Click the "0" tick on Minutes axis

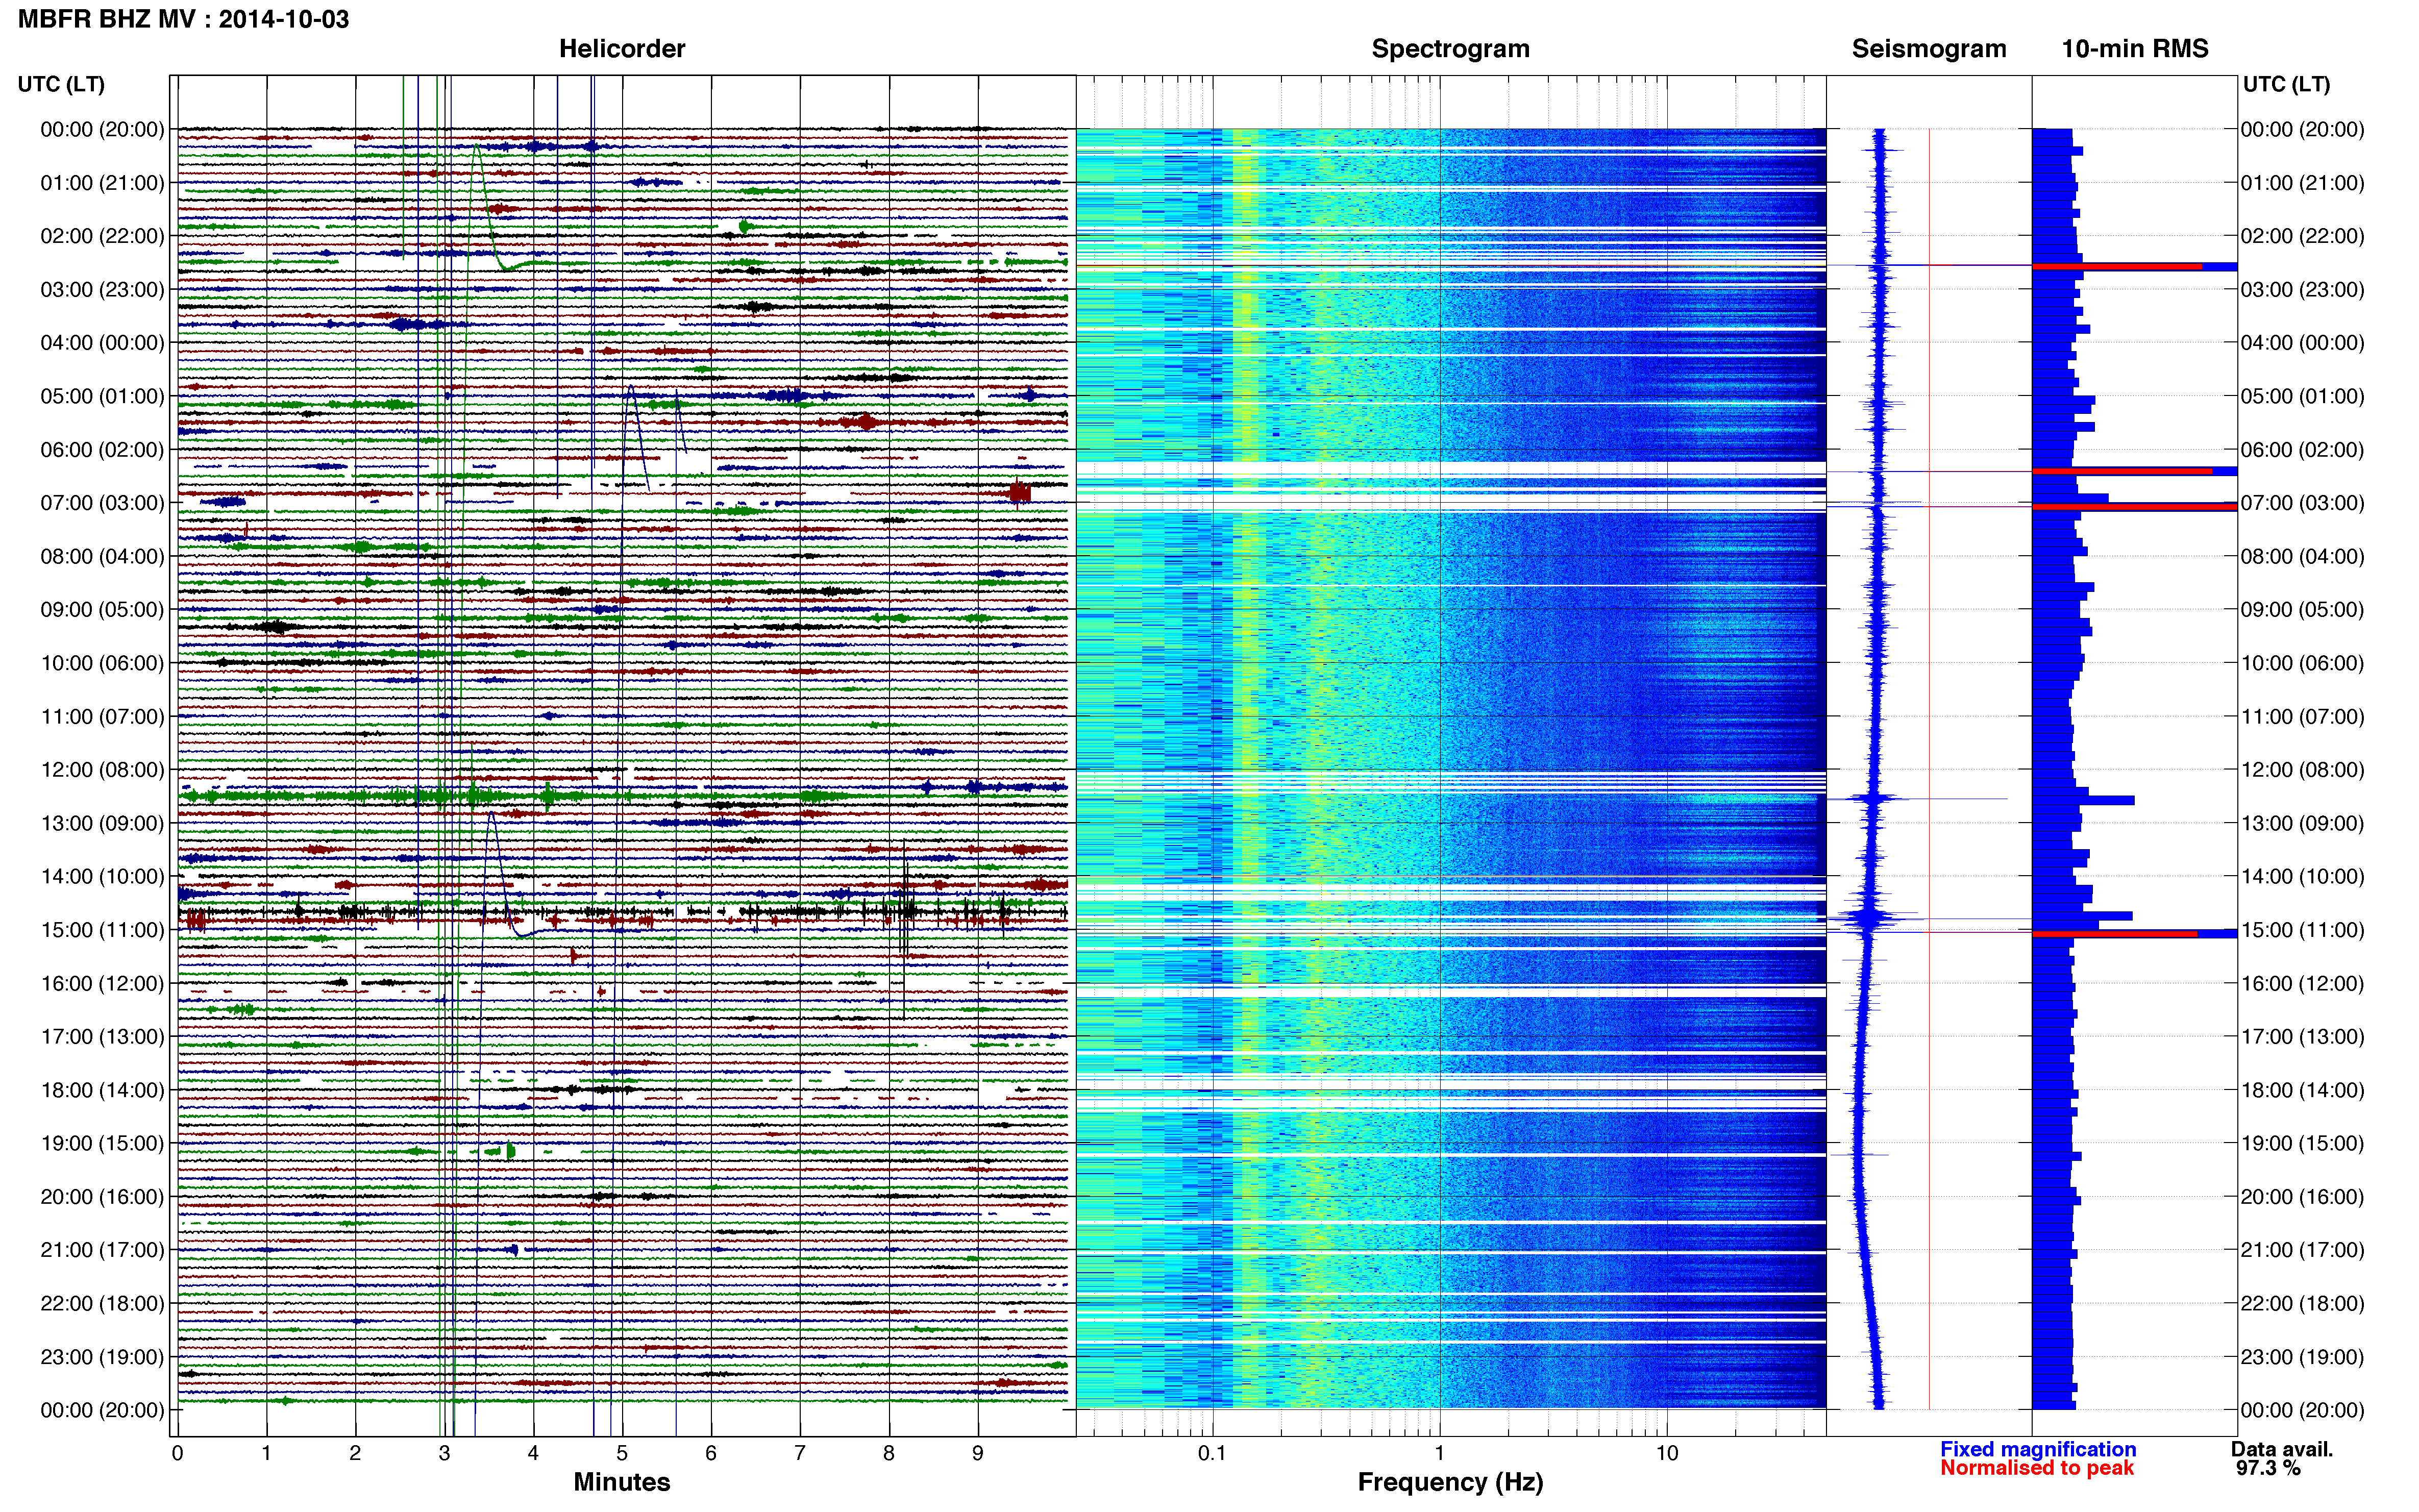[178, 1453]
